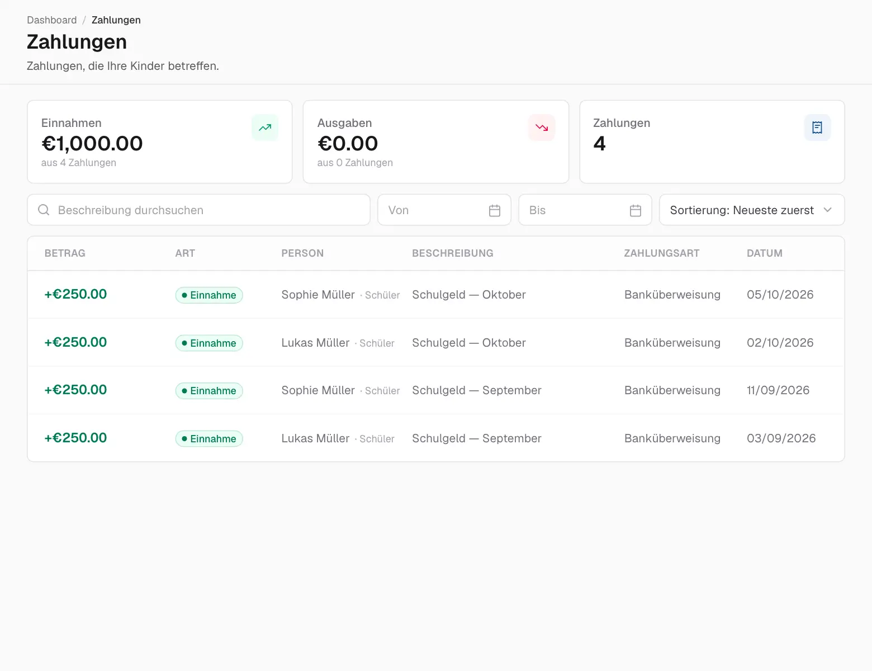Click the Datum column header
This screenshot has width=872, height=671.
click(765, 253)
